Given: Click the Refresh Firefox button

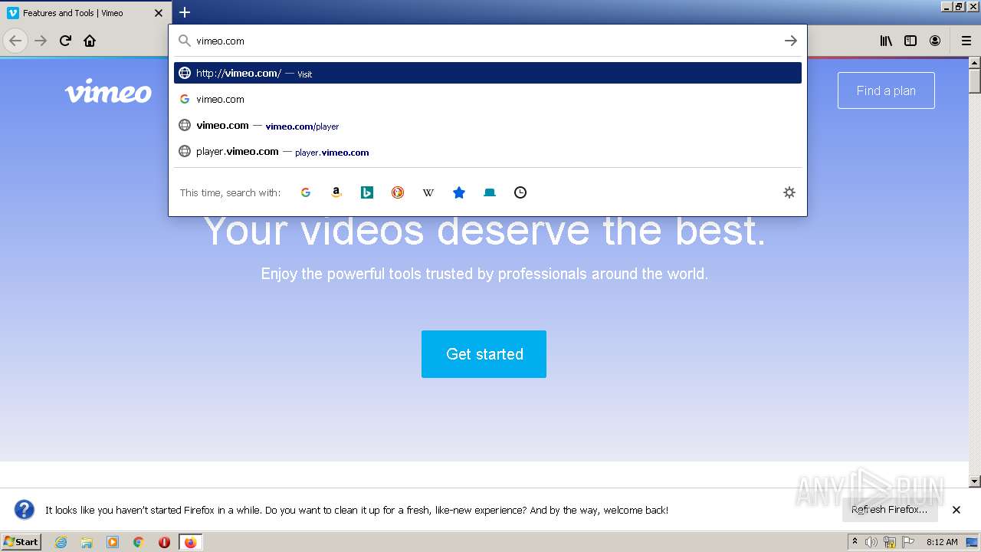Looking at the screenshot, I should point(890,510).
